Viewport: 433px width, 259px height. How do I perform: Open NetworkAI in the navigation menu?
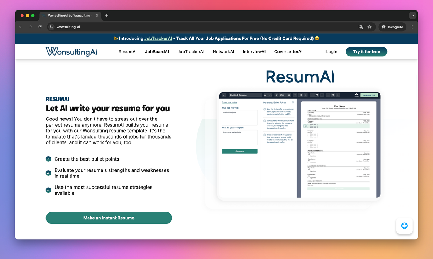[223, 52]
